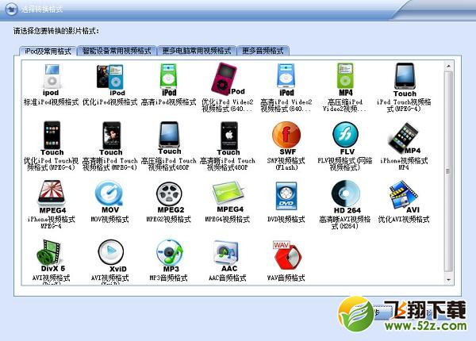Select the WAV音频格式 icon
The width and height of the screenshot is (476, 341).
click(287, 255)
